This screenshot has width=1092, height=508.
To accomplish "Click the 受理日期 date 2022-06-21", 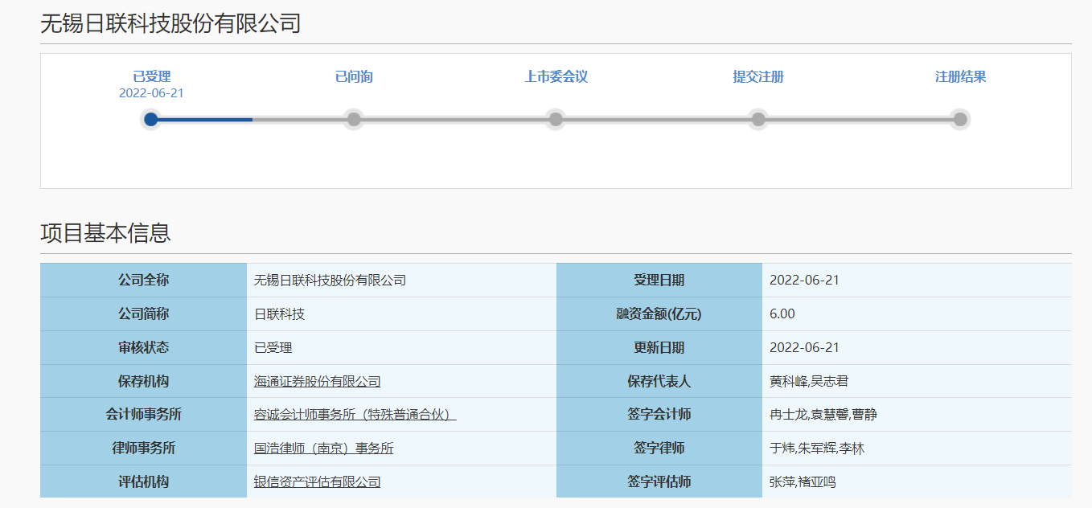I will click(804, 280).
